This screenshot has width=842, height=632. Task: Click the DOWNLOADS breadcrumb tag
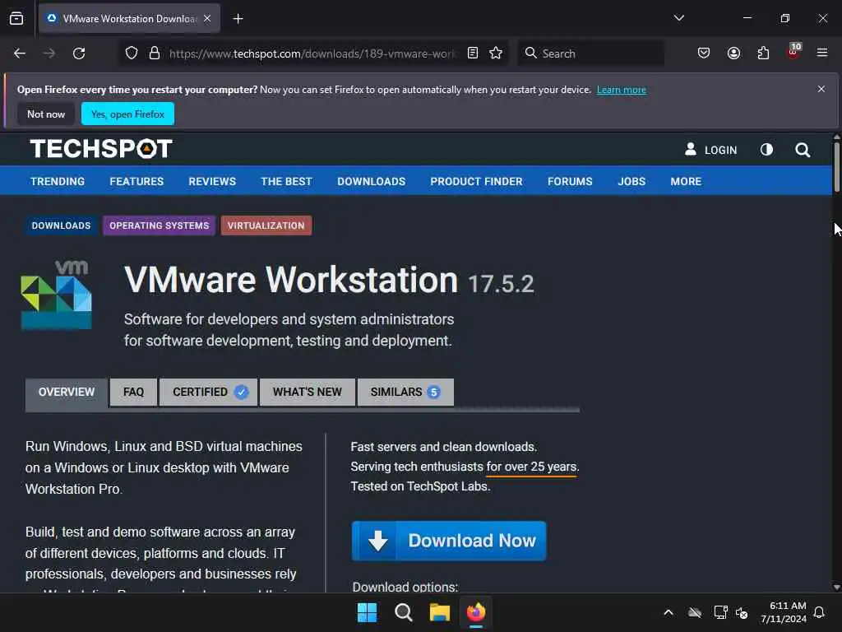(x=61, y=225)
